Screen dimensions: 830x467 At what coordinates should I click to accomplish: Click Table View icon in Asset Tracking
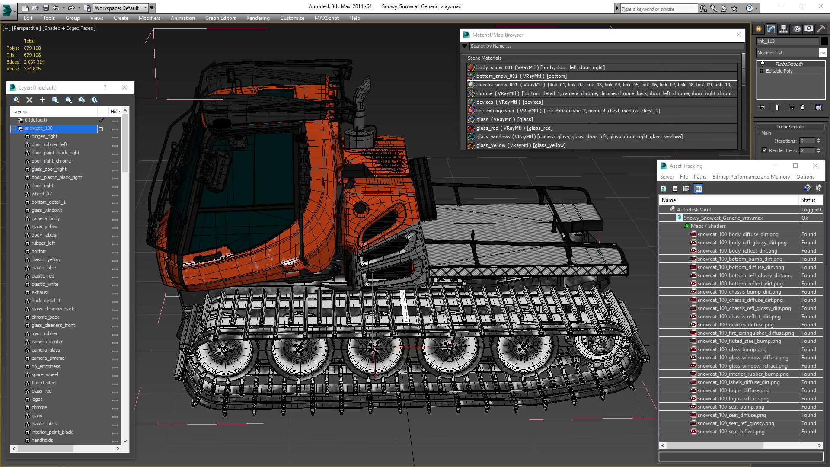click(698, 189)
